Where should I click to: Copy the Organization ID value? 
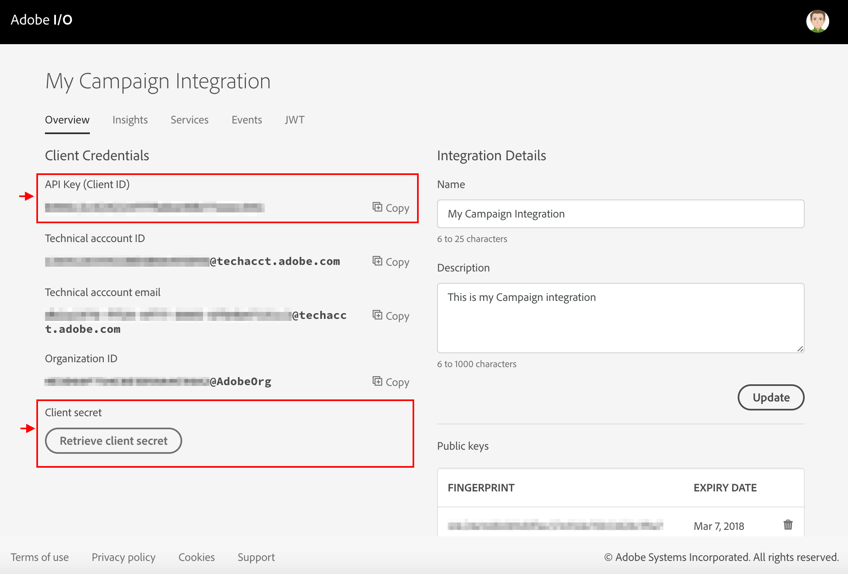[391, 382]
